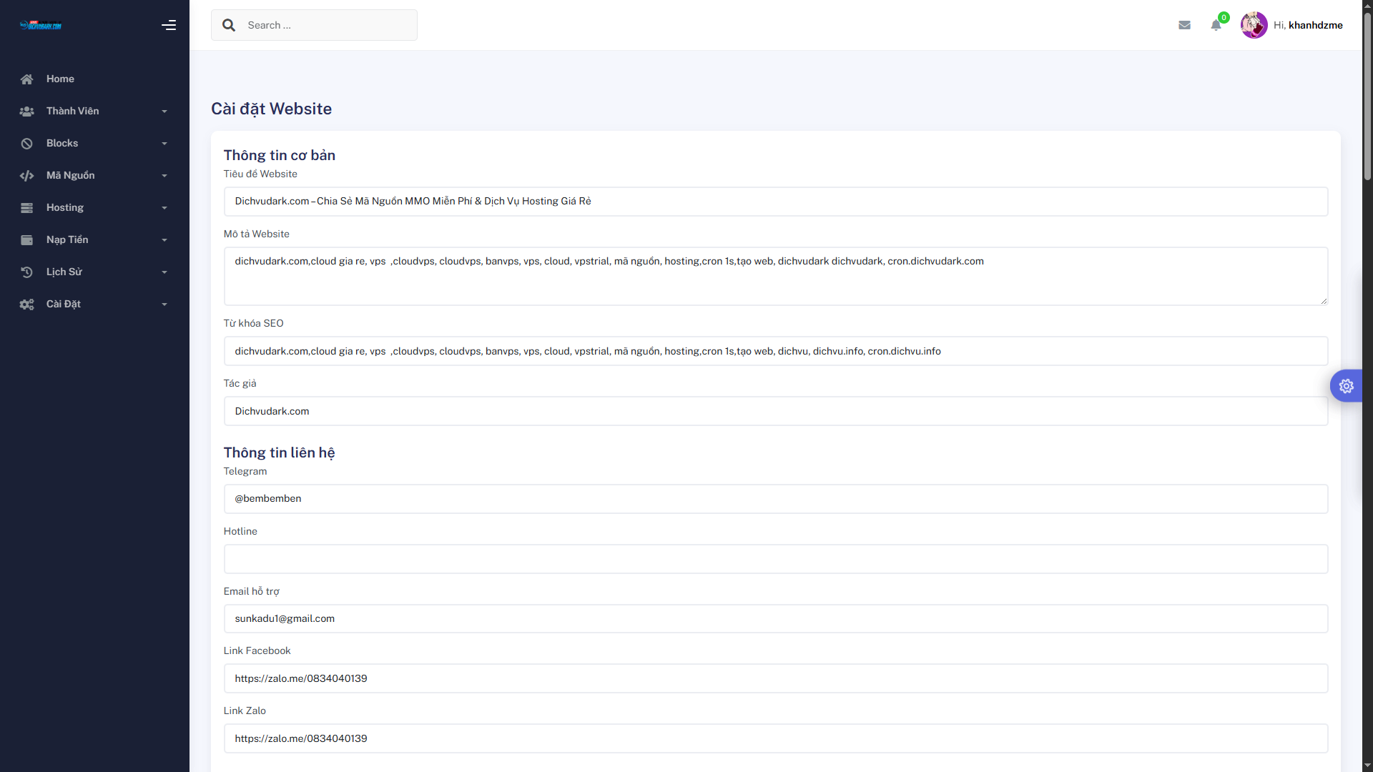Expand the Cài Đặt submenu arrow
The width and height of the screenshot is (1373, 772).
coord(164,305)
